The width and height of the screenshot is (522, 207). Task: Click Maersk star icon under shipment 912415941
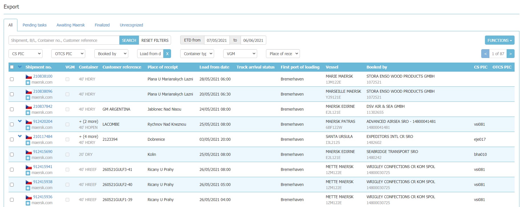point(28,173)
